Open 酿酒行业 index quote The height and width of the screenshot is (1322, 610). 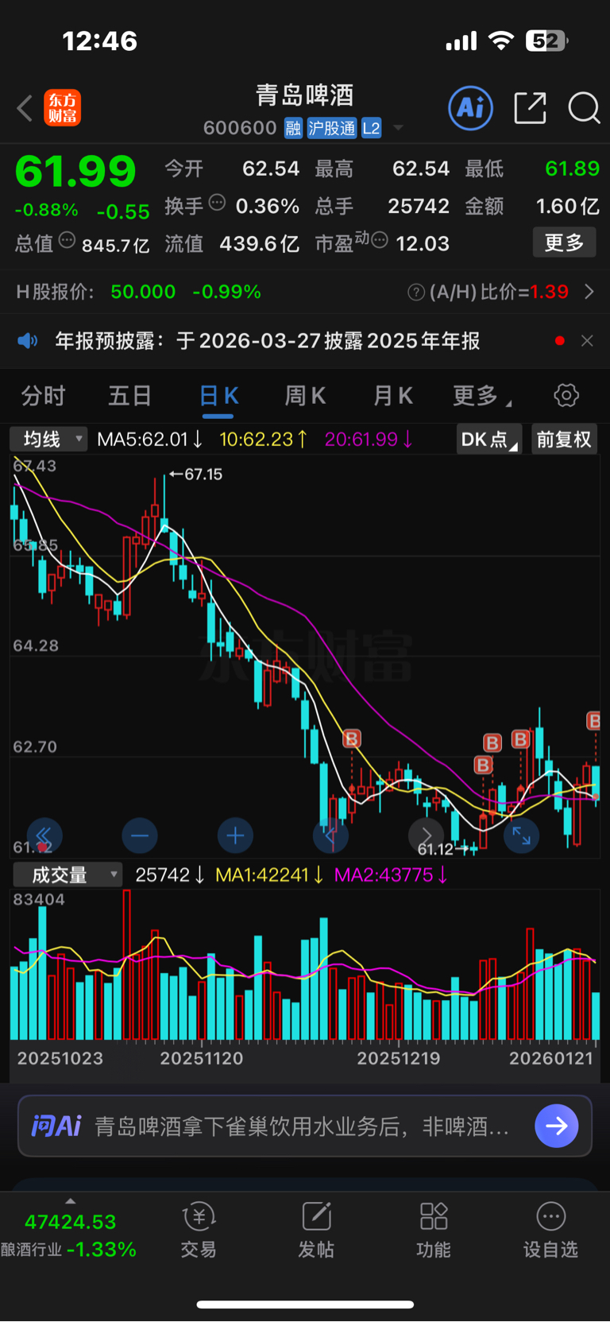click(x=69, y=1235)
